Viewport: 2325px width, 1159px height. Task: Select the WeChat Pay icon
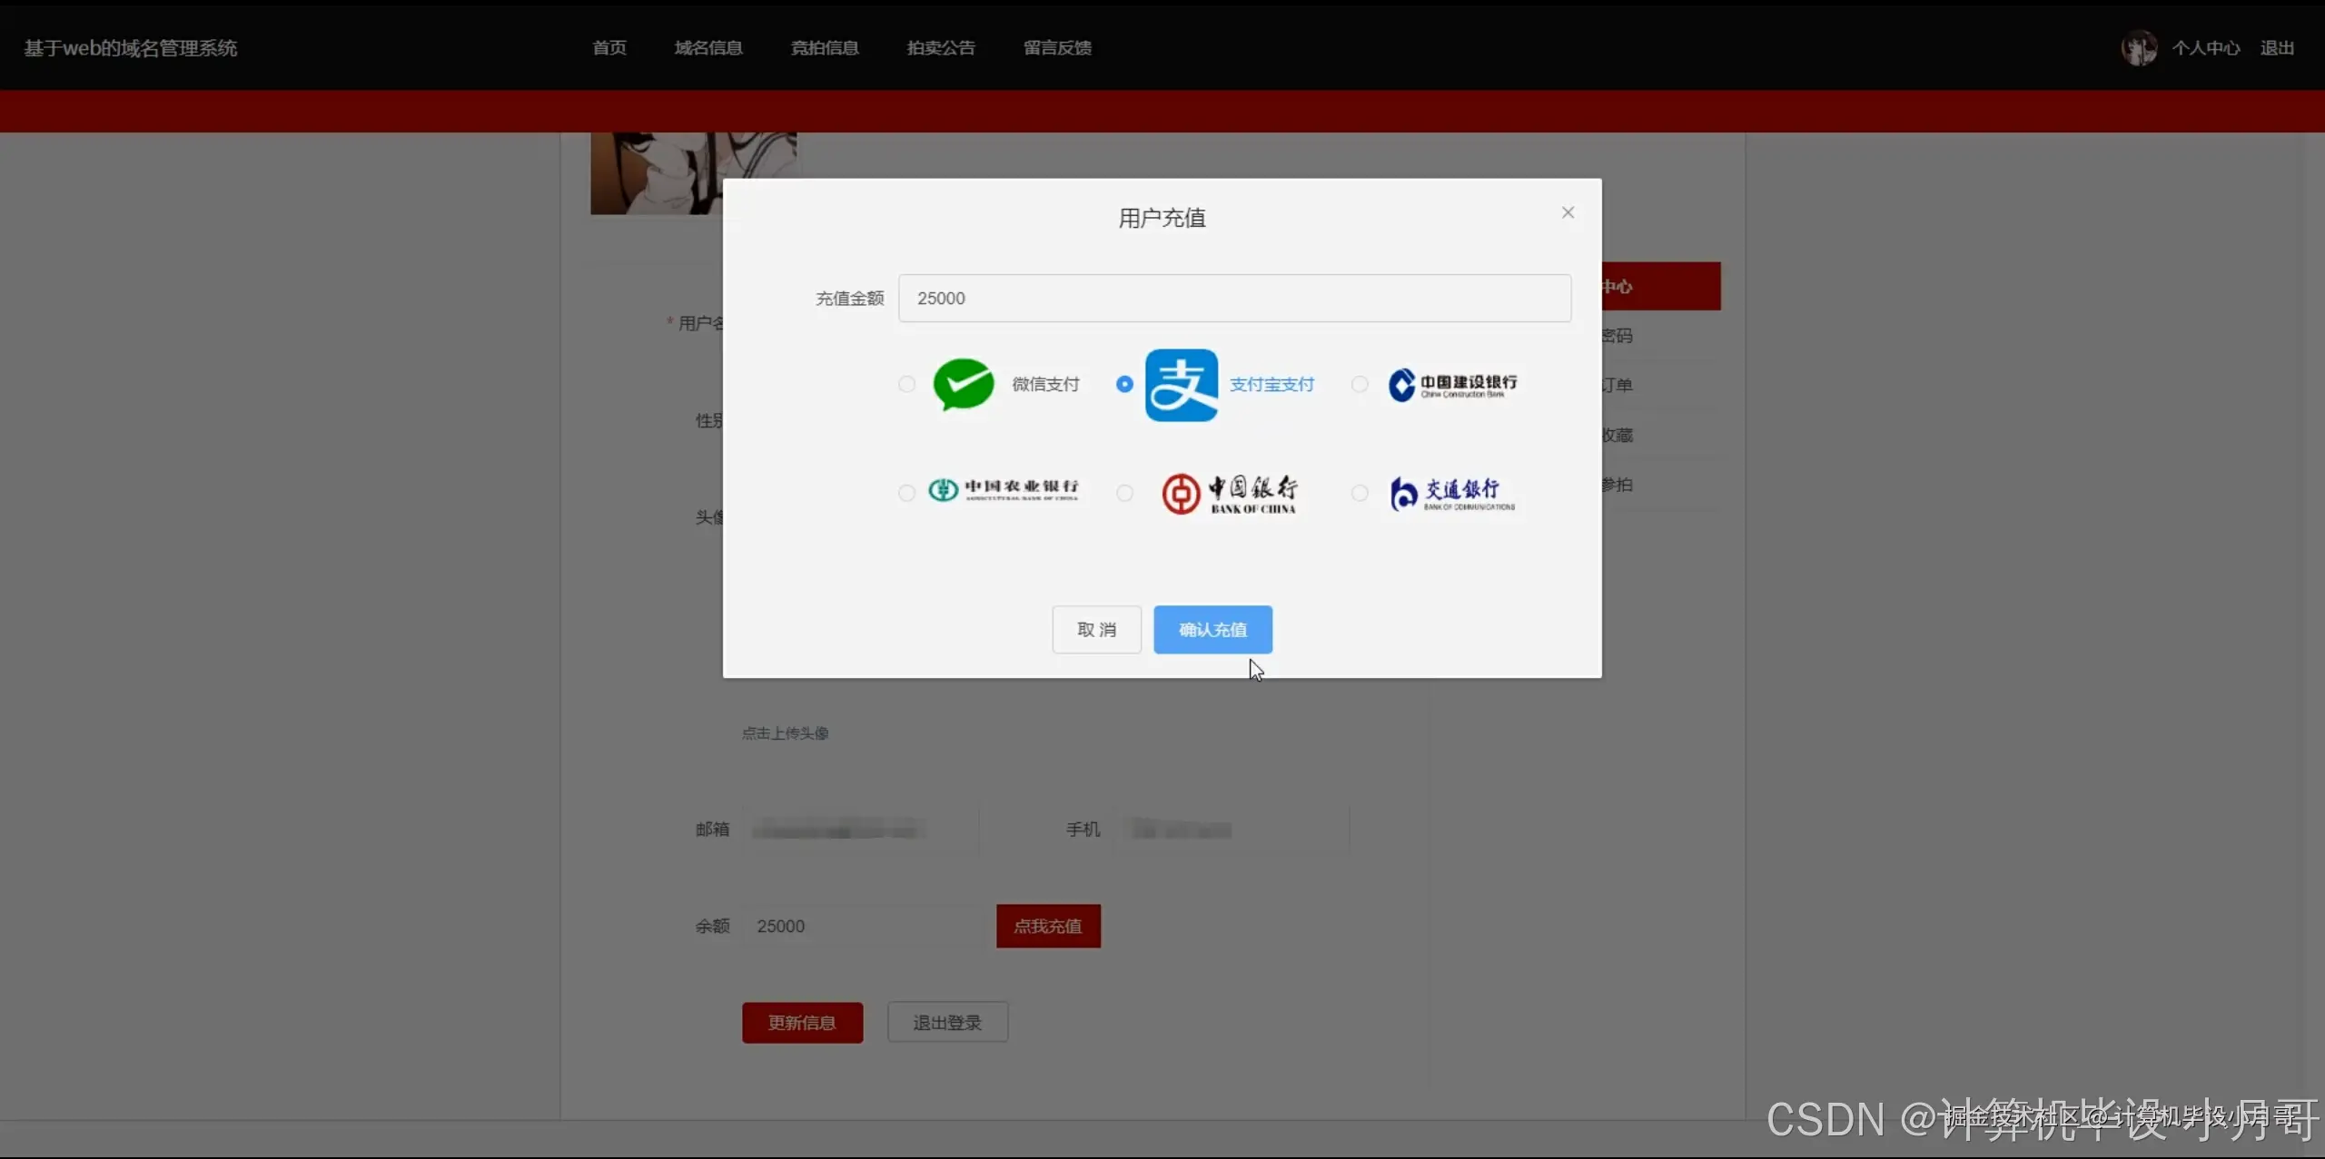[x=964, y=384]
